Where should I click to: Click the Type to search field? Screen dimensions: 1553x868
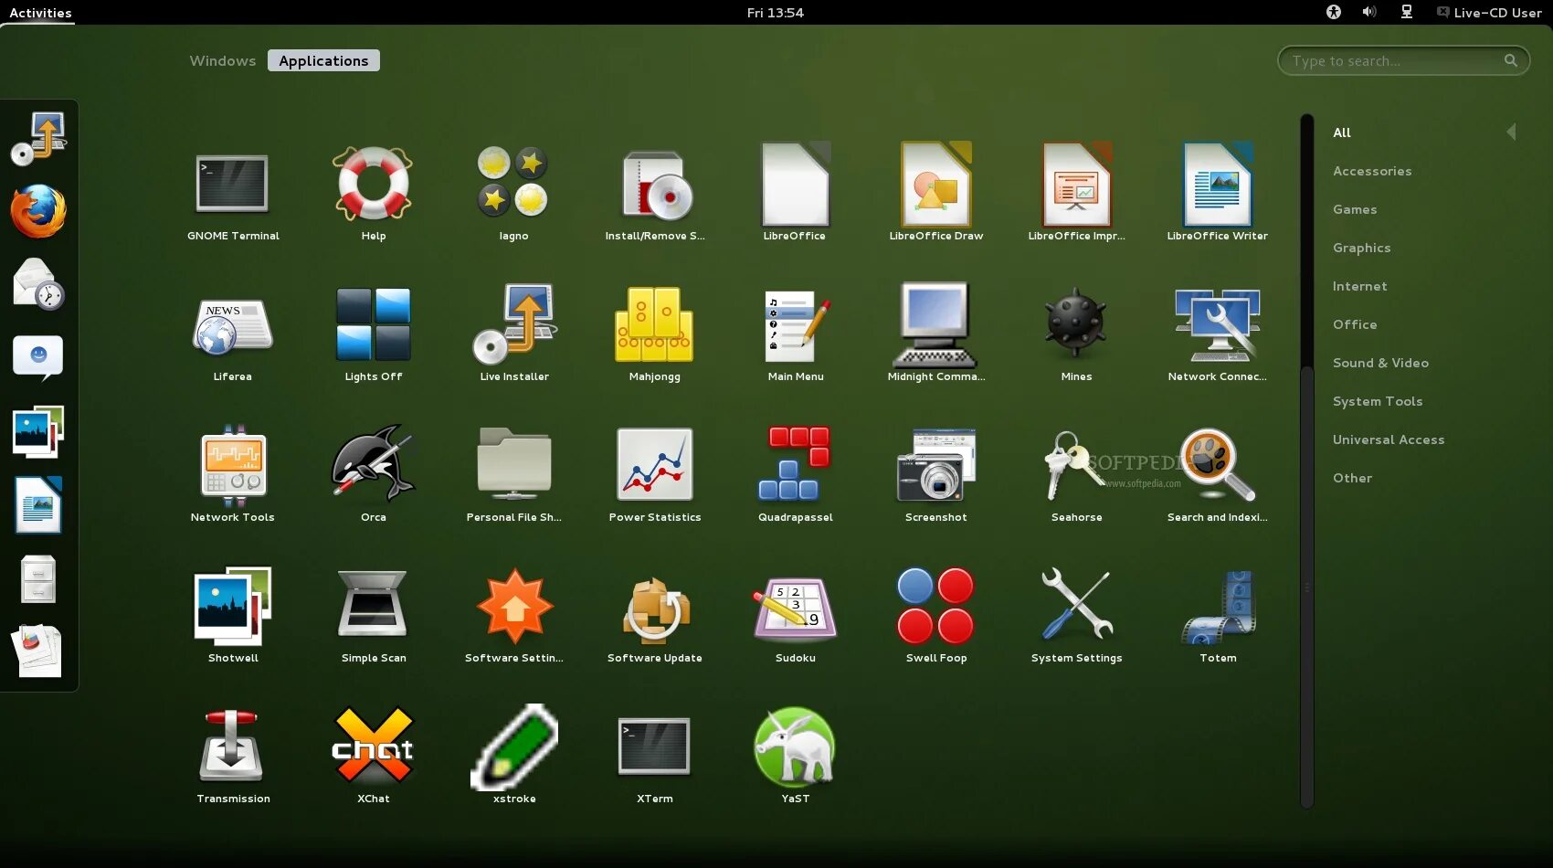(1403, 60)
